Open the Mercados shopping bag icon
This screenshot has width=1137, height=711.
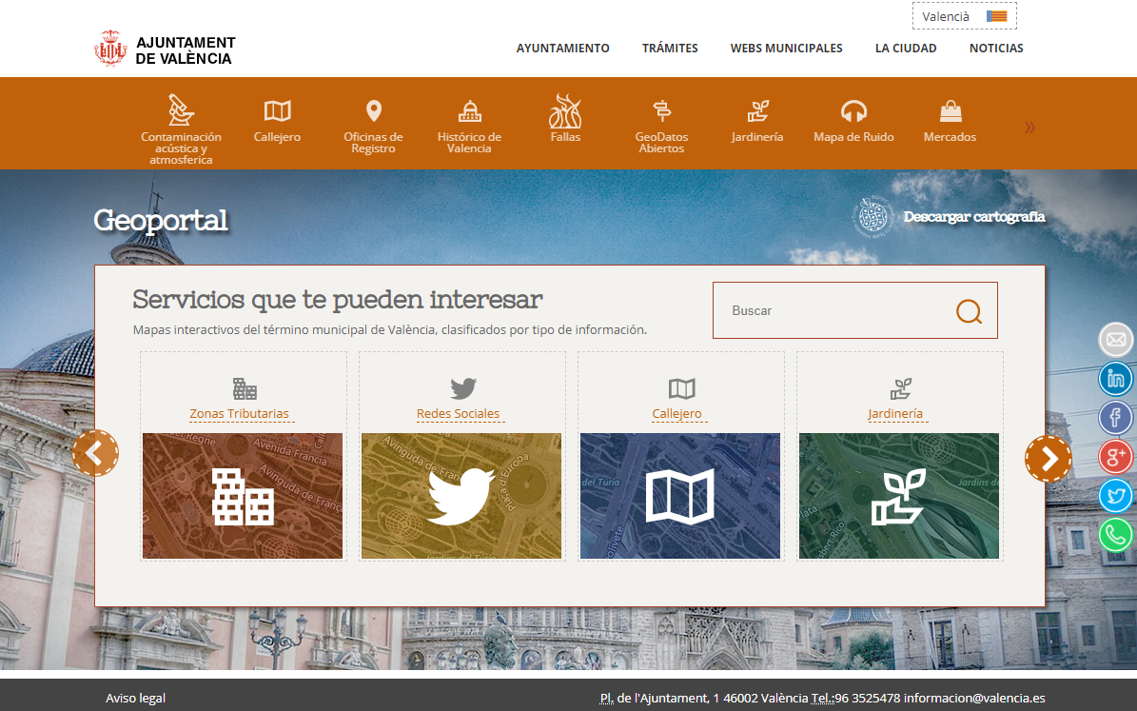pyautogui.click(x=950, y=111)
